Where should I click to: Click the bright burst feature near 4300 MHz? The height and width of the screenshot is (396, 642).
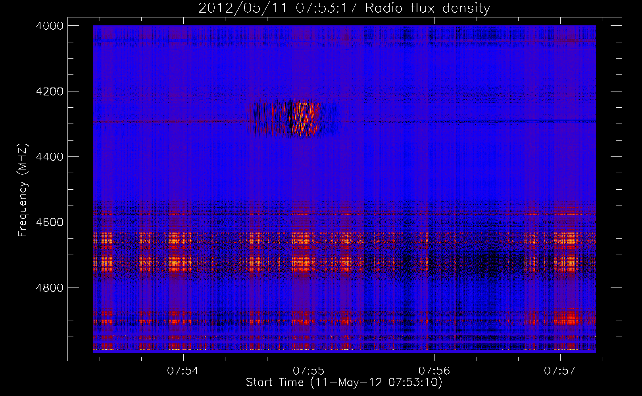pos(294,118)
